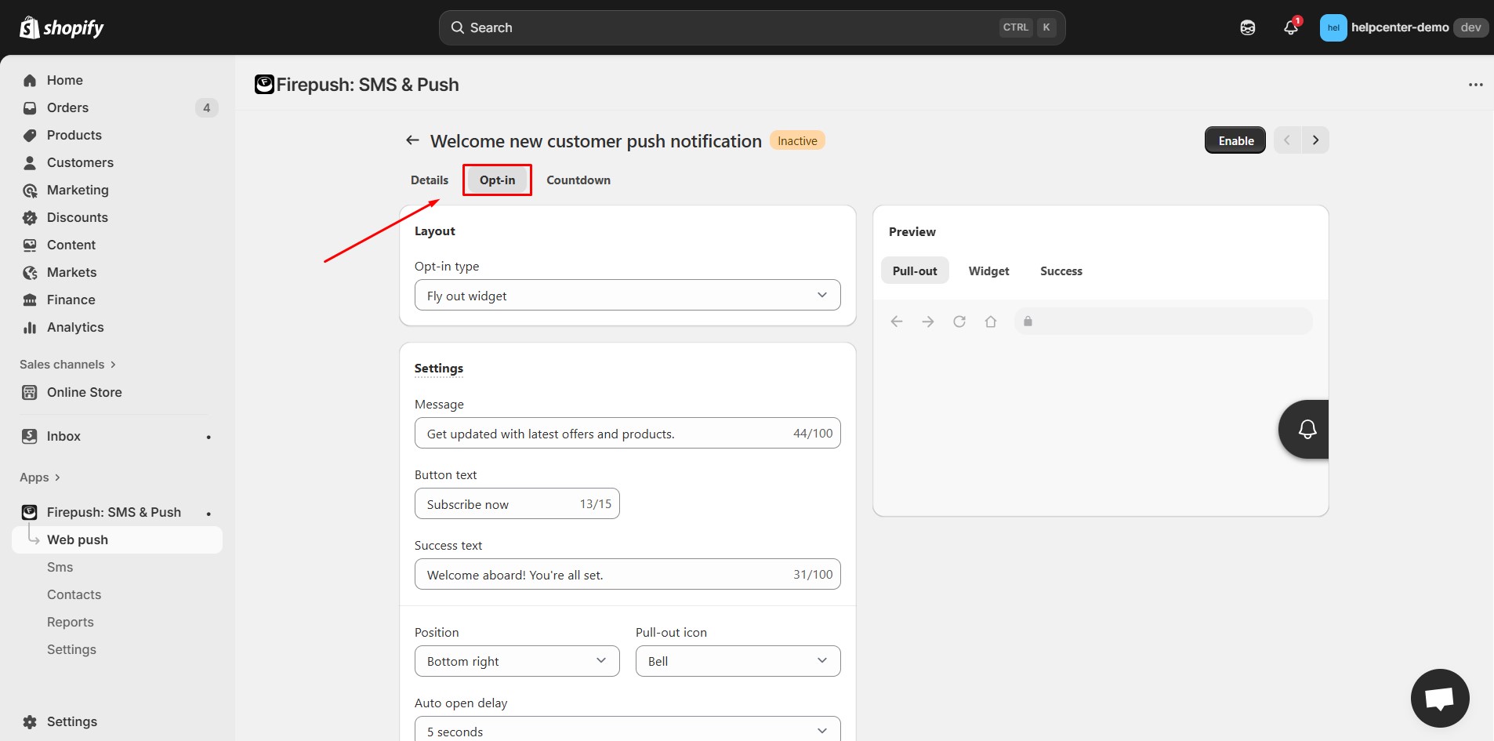
Task: Switch to the Countdown tab
Action: coord(578,180)
